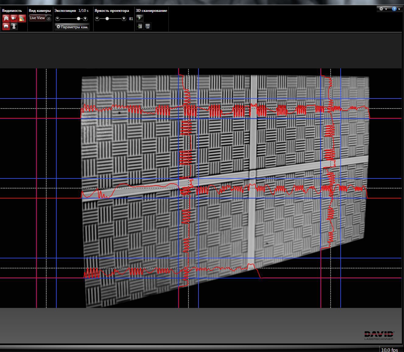Start 3D scan with play button
Viewport: 404px width, 352px height.
(x=139, y=18)
